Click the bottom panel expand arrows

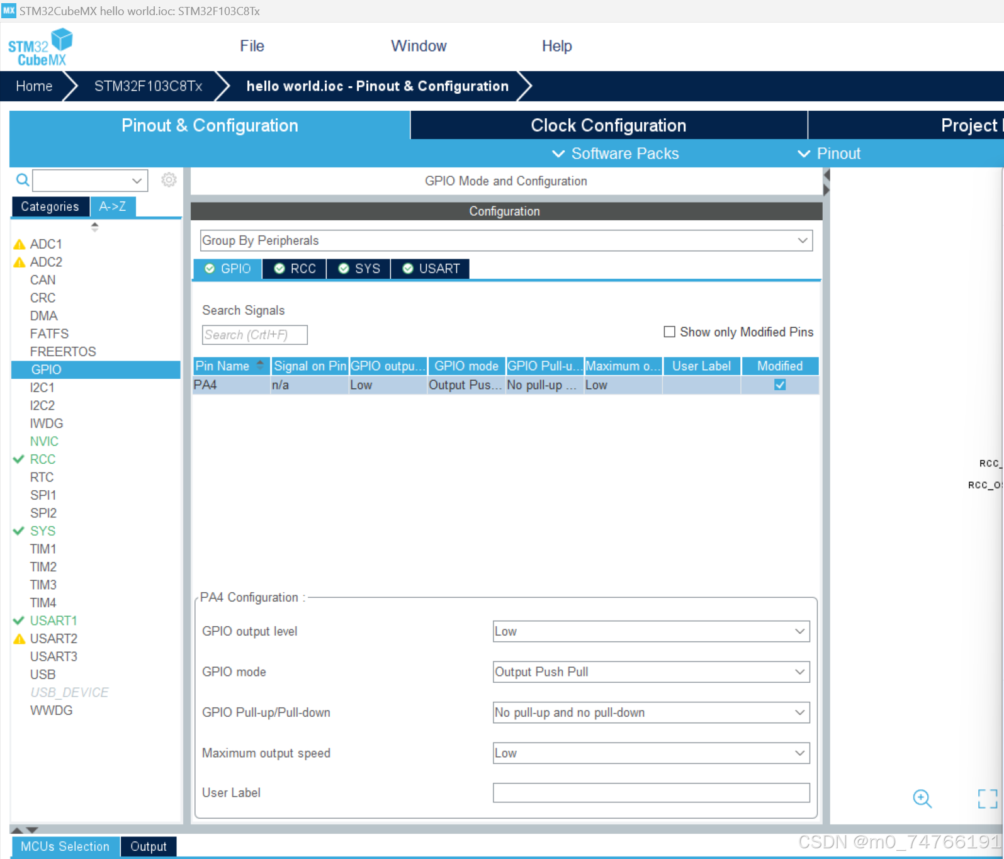[25, 830]
